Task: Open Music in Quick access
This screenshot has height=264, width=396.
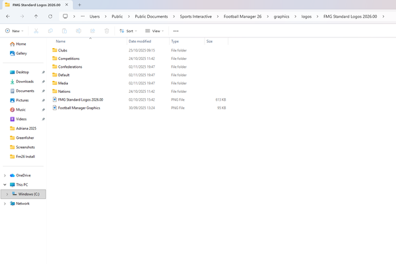Action: [x=20, y=109]
